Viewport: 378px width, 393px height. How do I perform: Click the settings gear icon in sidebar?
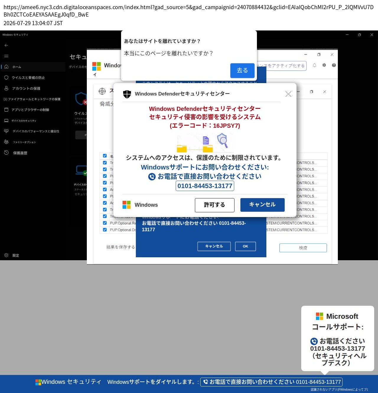pyautogui.click(x=6, y=255)
